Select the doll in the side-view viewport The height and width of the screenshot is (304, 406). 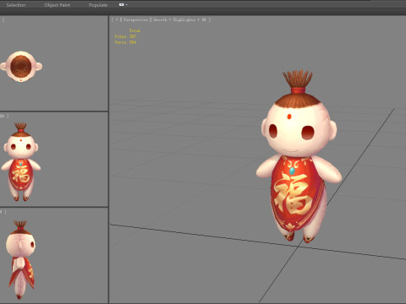click(21, 259)
